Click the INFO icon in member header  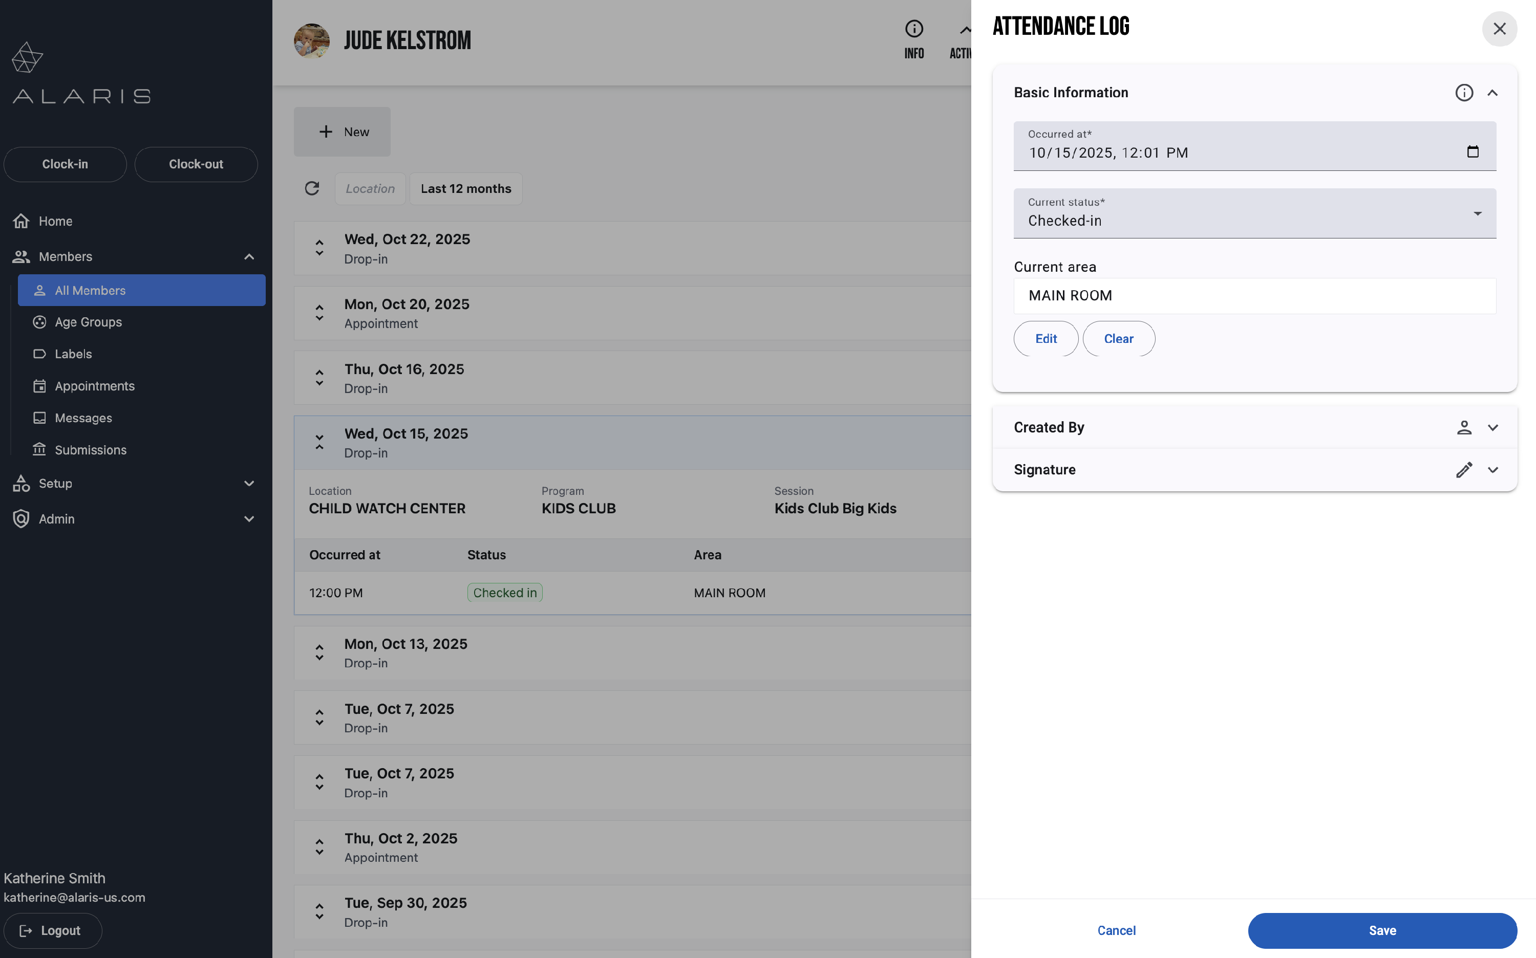tap(913, 29)
